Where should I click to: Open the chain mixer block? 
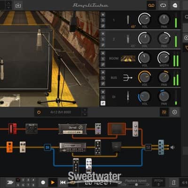point(148,147)
